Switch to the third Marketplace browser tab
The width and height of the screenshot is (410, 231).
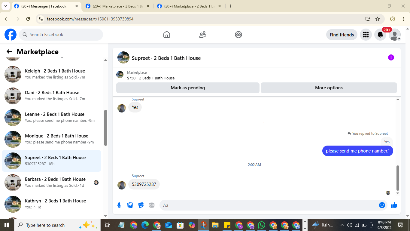tap(189, 6)
